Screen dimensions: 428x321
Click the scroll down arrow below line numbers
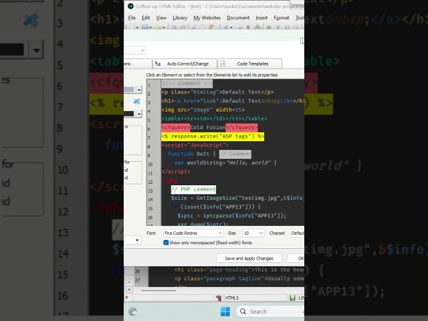129,290
